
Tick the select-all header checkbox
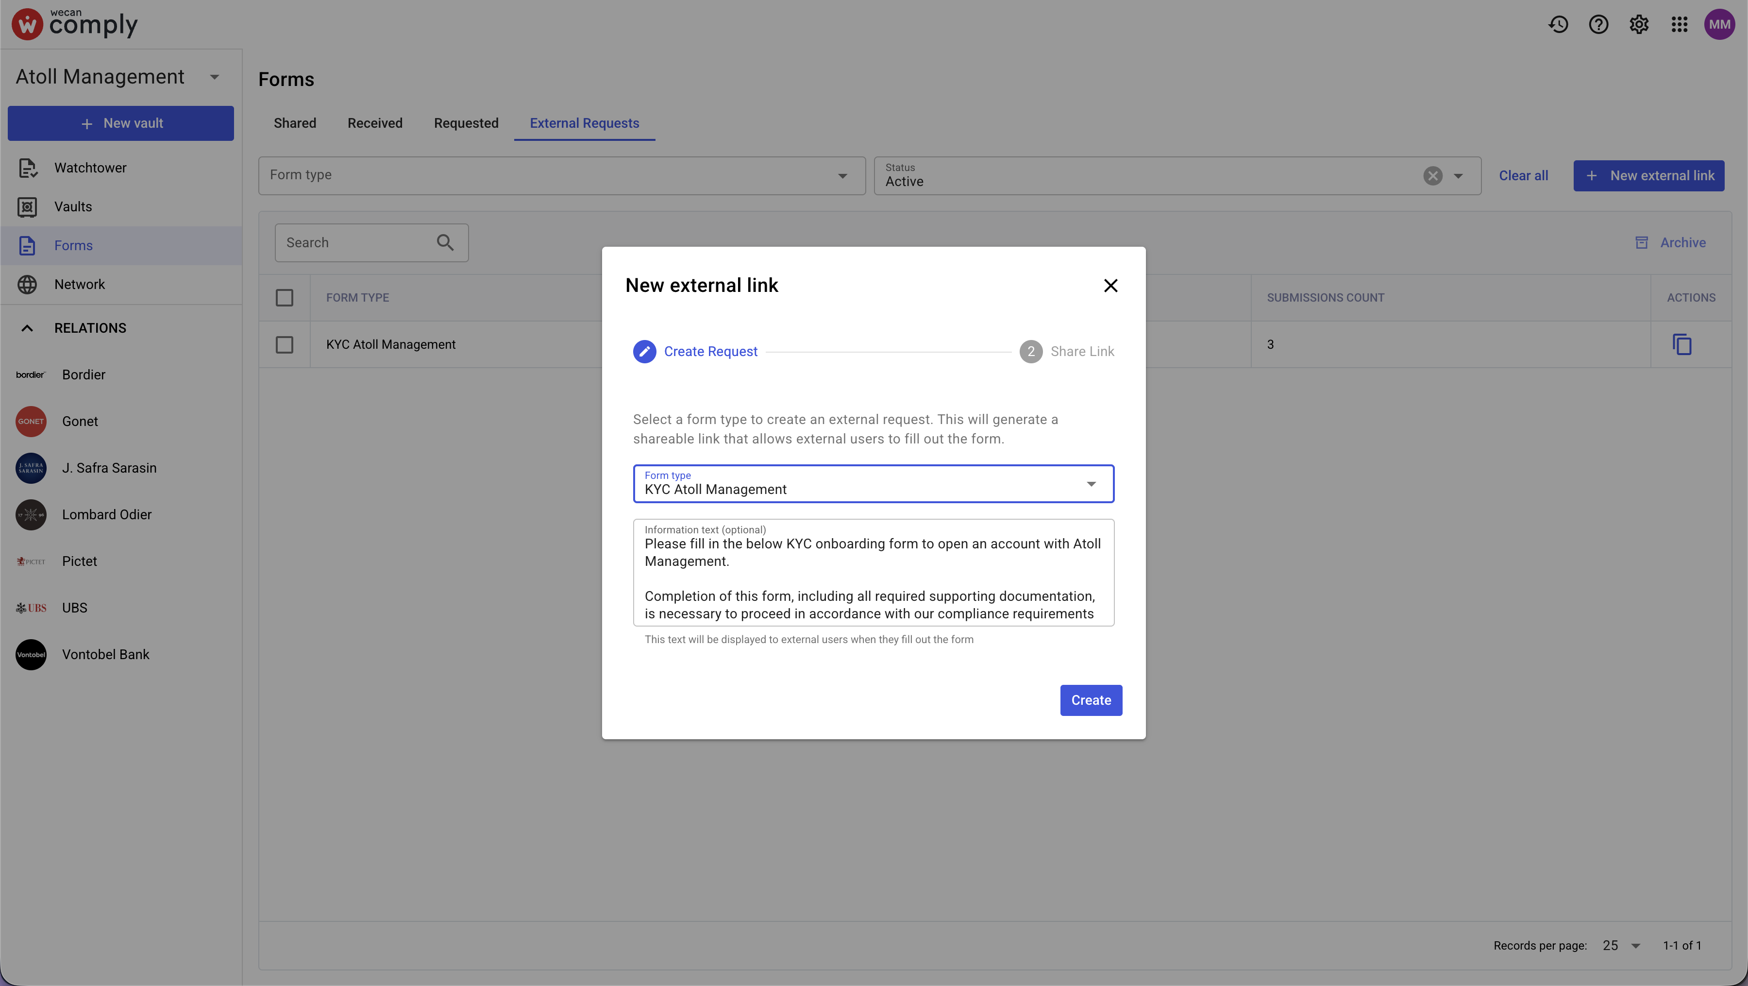pos(285,297)
